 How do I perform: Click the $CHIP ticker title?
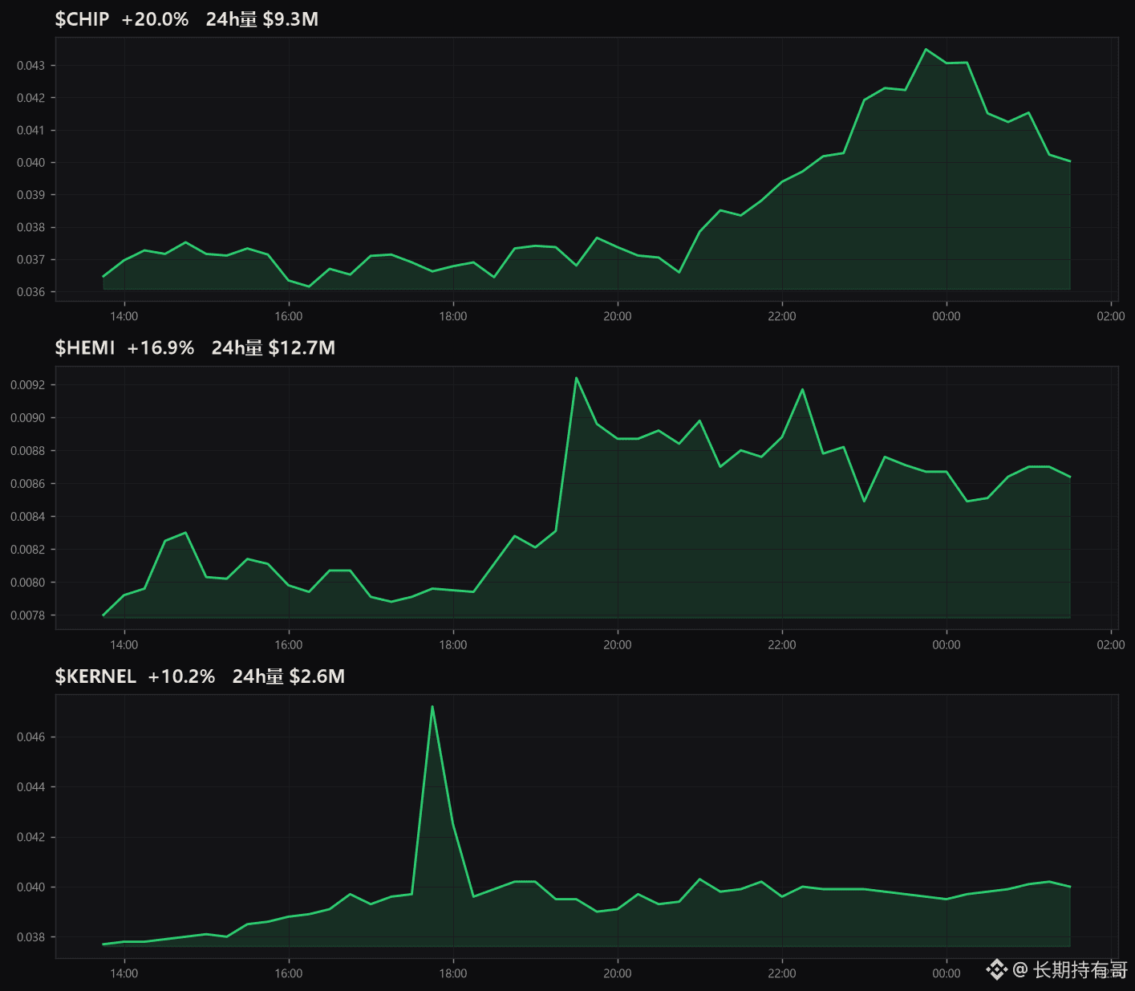pos(82,19)
